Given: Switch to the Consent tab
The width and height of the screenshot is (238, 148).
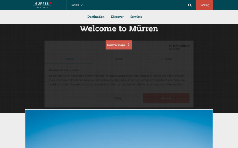Looking at the screenshot, I should point(69,59).
